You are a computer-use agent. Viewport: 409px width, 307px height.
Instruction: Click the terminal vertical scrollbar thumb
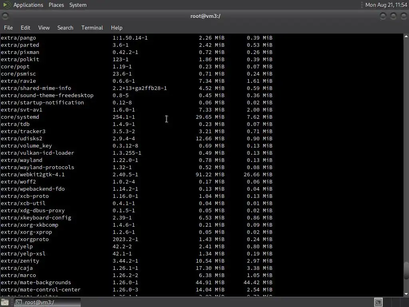pyautogui.click(x=406, y=271)
